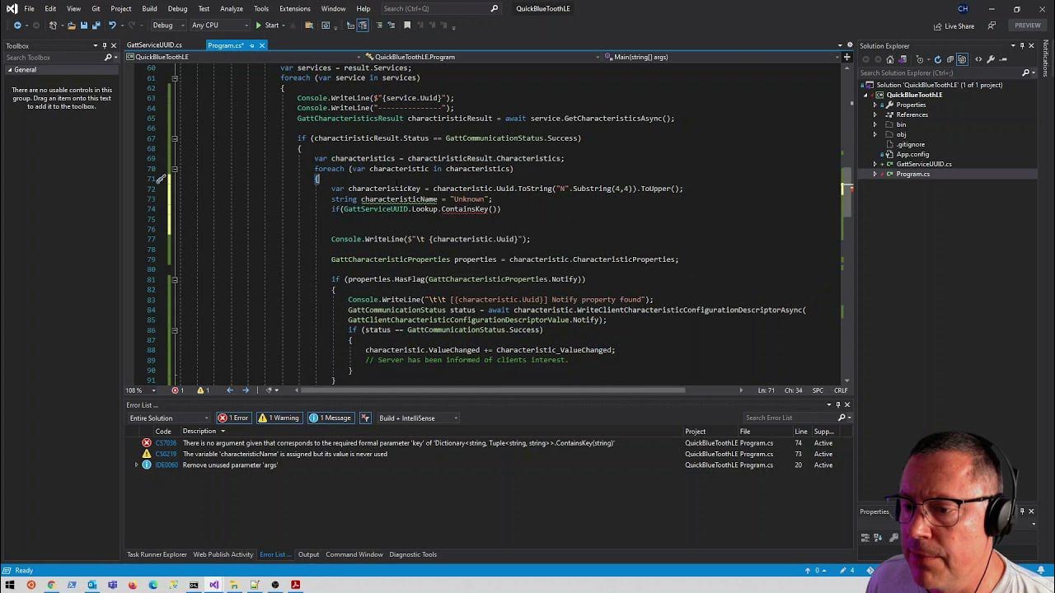The height and width of the screenshot is (593, 1055).
Task: Click the Undo arrow in toolbar
Action: (112, 26)
